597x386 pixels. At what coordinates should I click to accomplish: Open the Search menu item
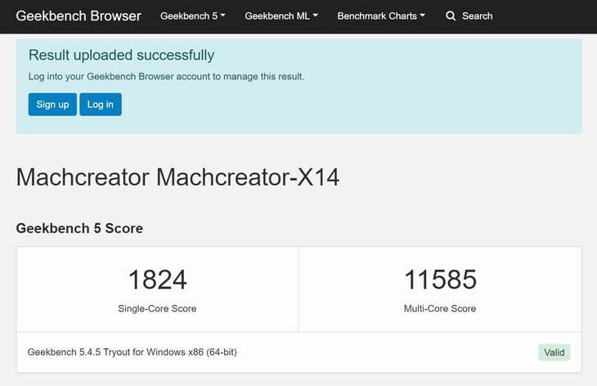(x=469, y=16)
